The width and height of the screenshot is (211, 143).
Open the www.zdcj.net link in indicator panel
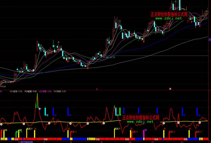[x=140, y=122]
